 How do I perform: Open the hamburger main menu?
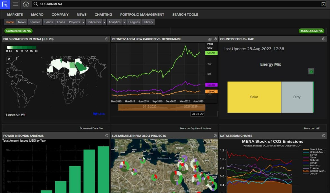tap(16, 4)
